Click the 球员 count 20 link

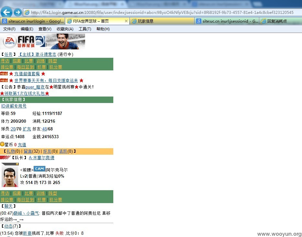[x=13, y=129]
